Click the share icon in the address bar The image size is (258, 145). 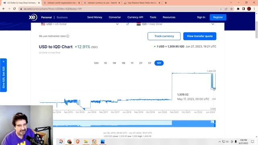point(226,9)
